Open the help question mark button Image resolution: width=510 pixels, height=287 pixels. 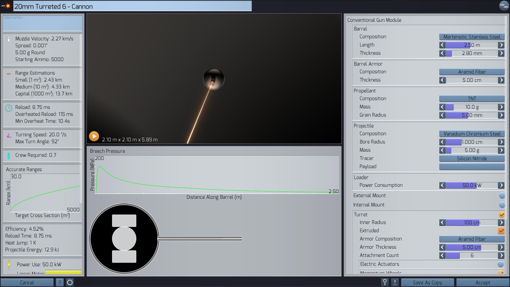click(x=59, y=282)
